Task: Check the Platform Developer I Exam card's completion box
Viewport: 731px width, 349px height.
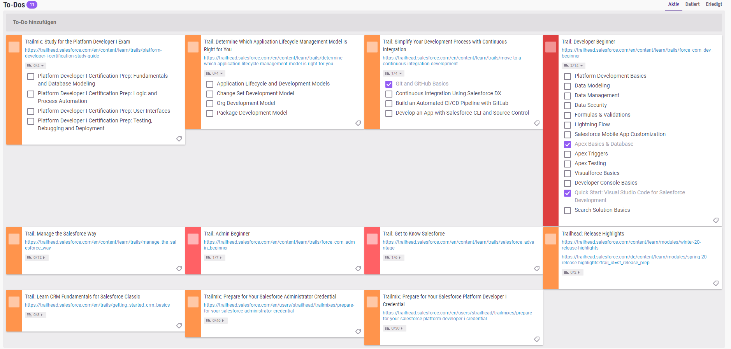Action: click(14, 47)
